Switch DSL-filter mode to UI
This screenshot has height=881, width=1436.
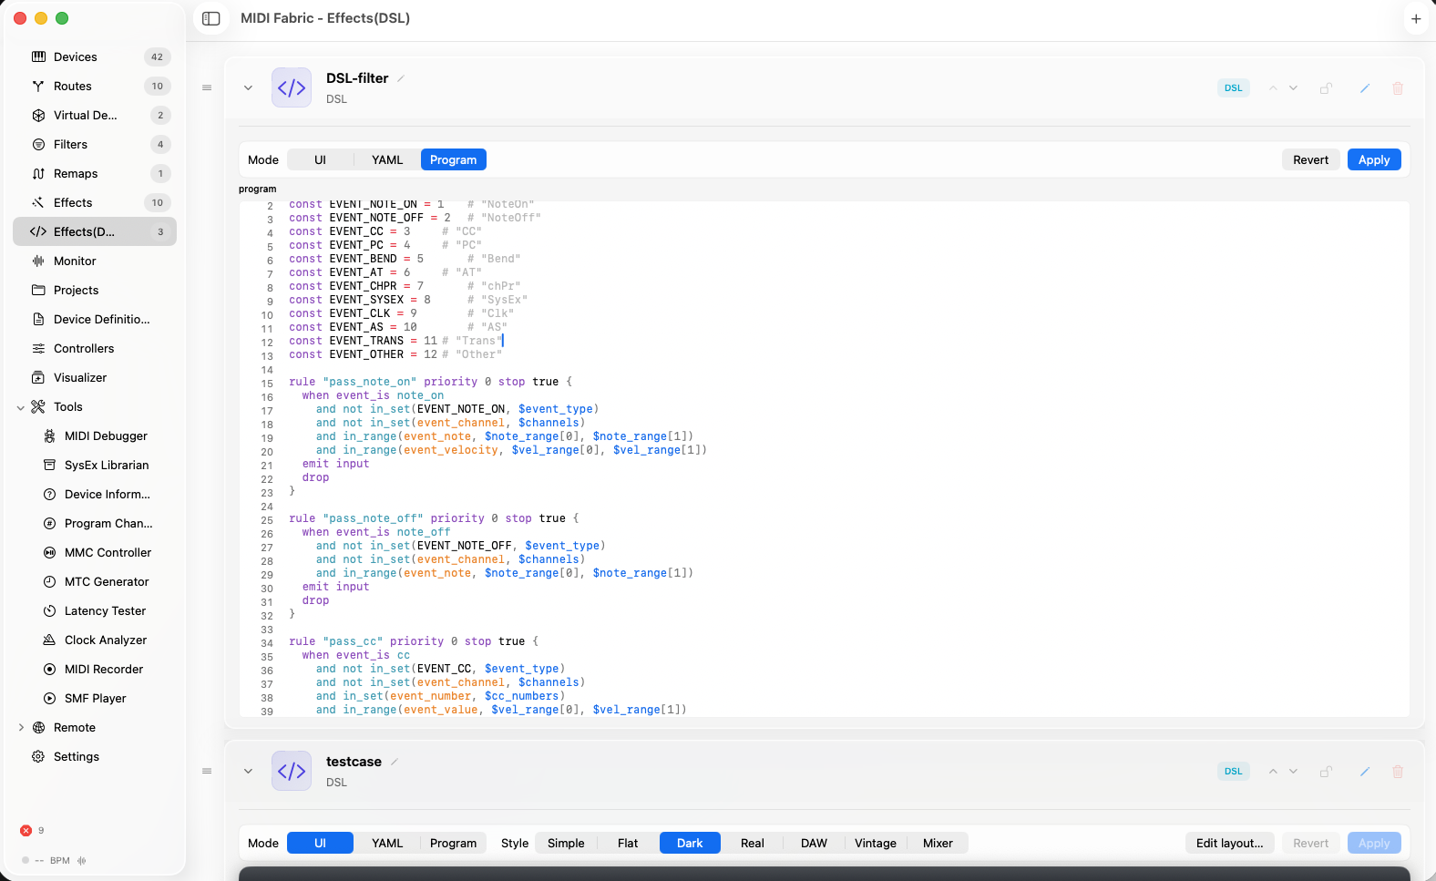[320, 159]
